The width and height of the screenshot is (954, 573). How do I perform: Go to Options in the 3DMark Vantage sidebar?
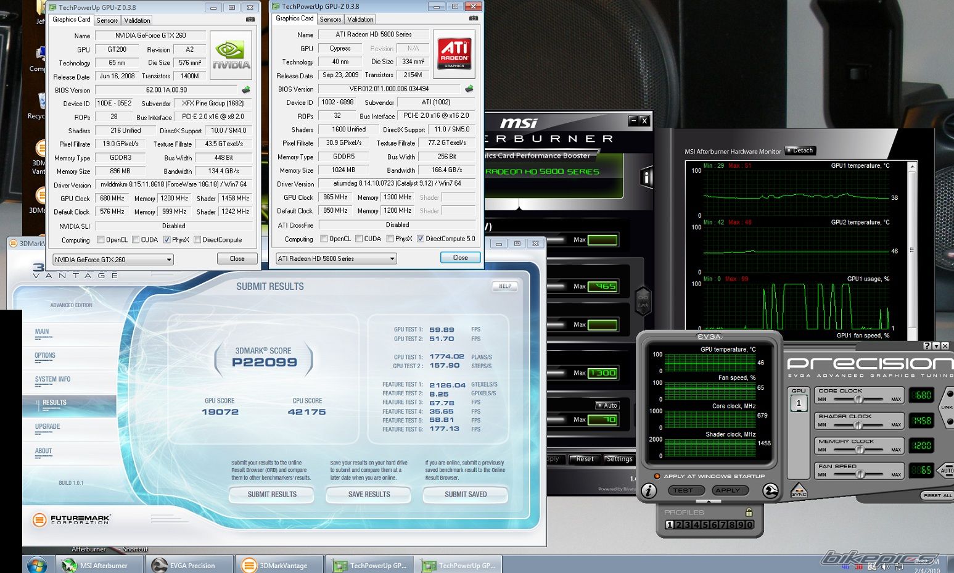point(45,355)
